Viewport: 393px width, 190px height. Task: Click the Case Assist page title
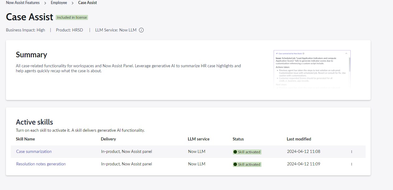point(30,17)
